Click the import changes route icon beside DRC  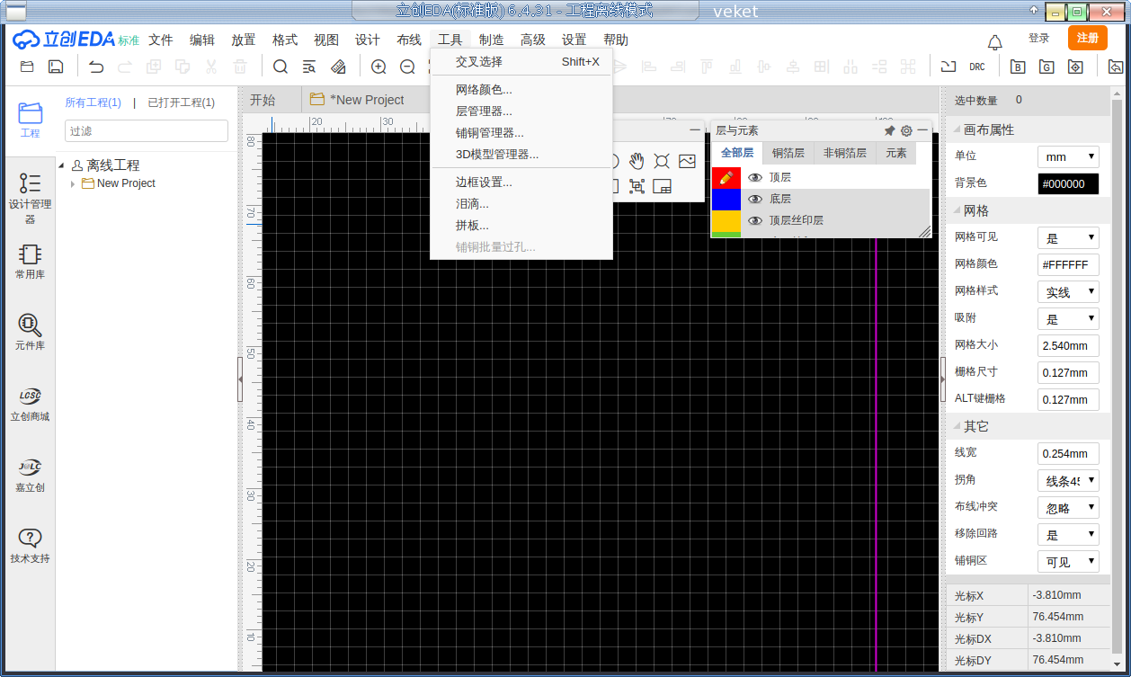click(x=948, y=67)
